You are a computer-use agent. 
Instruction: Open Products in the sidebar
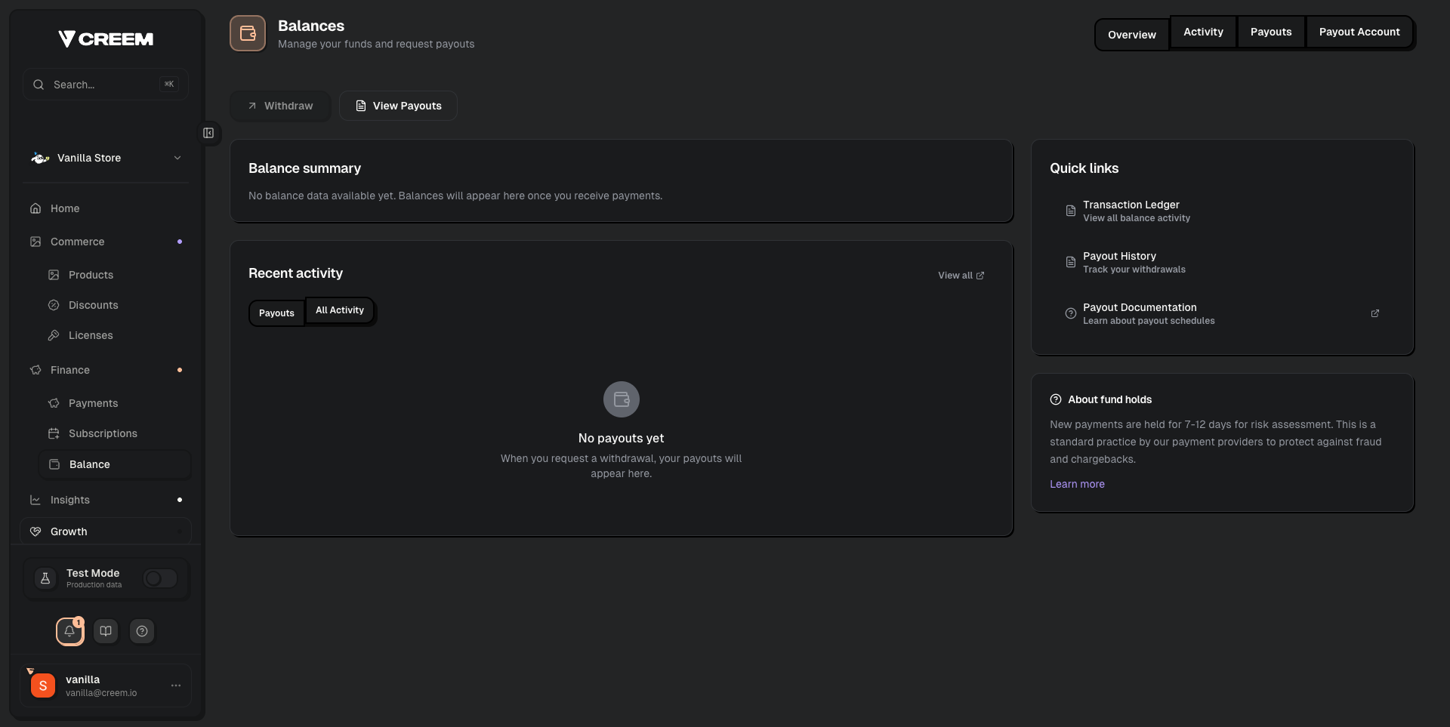click(x=115, y=275)
